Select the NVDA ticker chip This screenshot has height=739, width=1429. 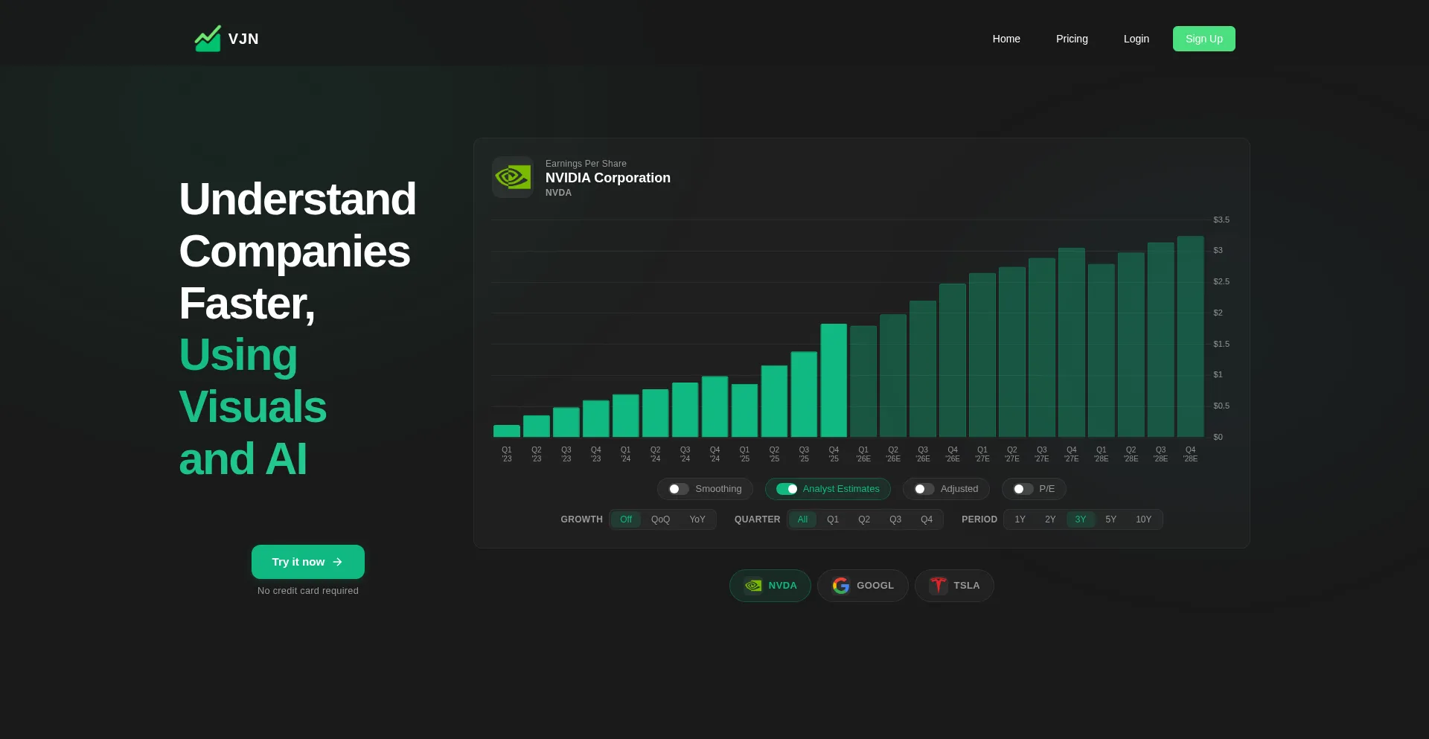[x=770, y=586]
